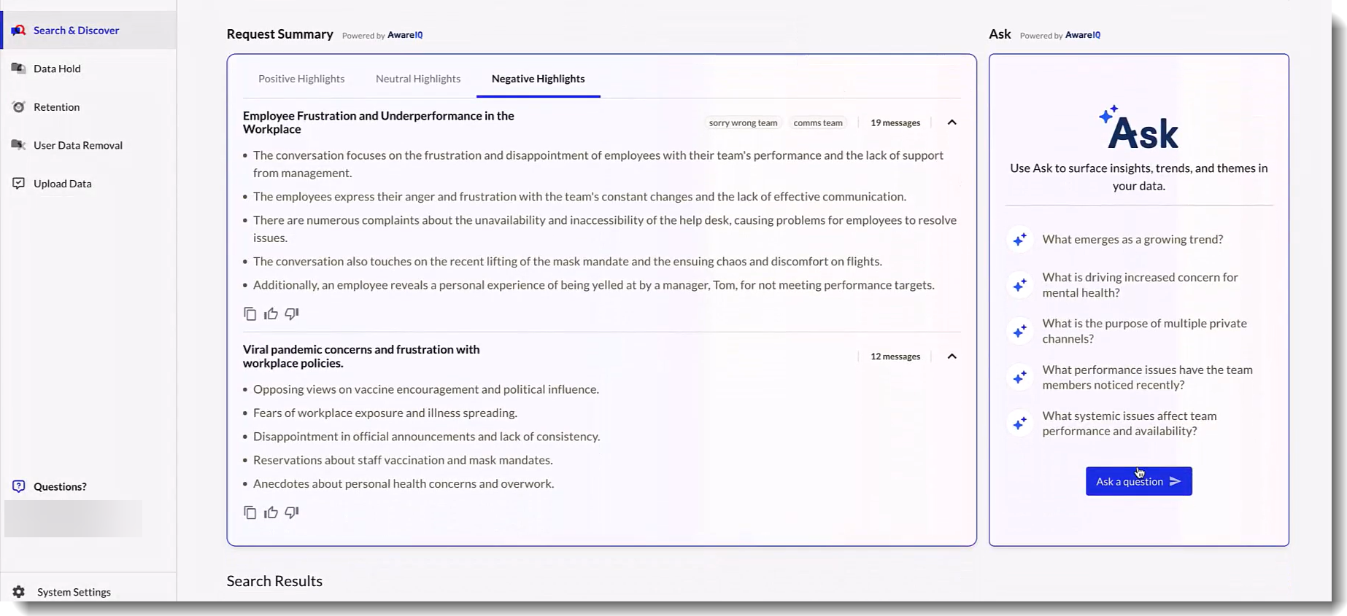
Task: Open the Retention section
Action: (x=56, y=107)
